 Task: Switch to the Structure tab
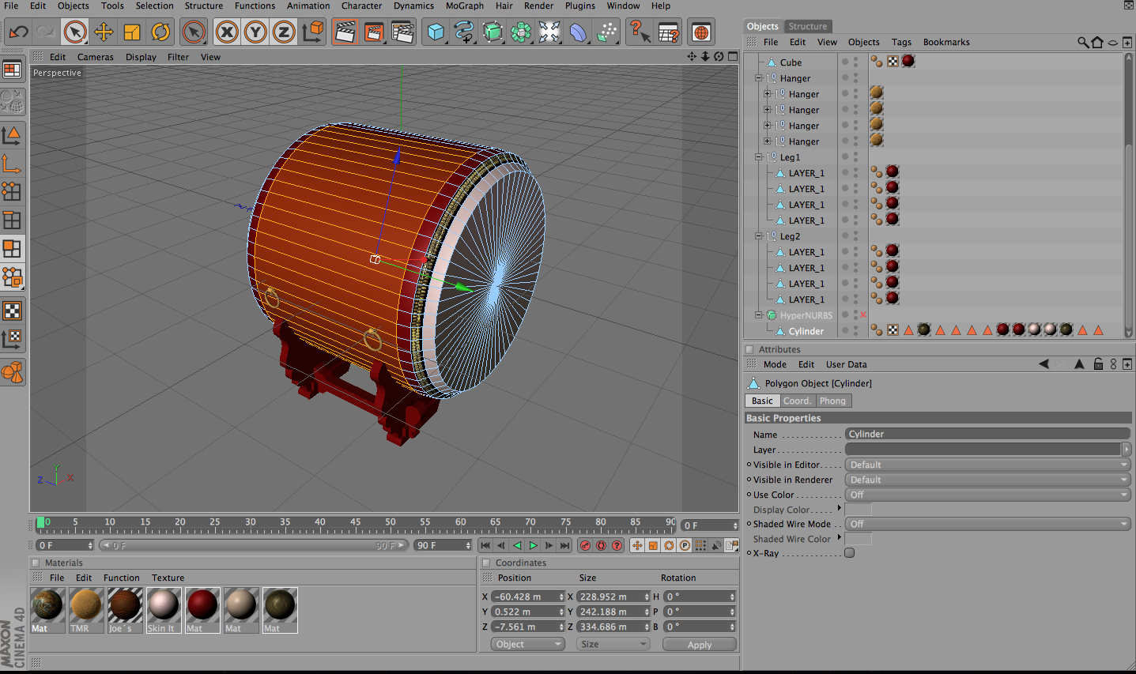point(807,26)
